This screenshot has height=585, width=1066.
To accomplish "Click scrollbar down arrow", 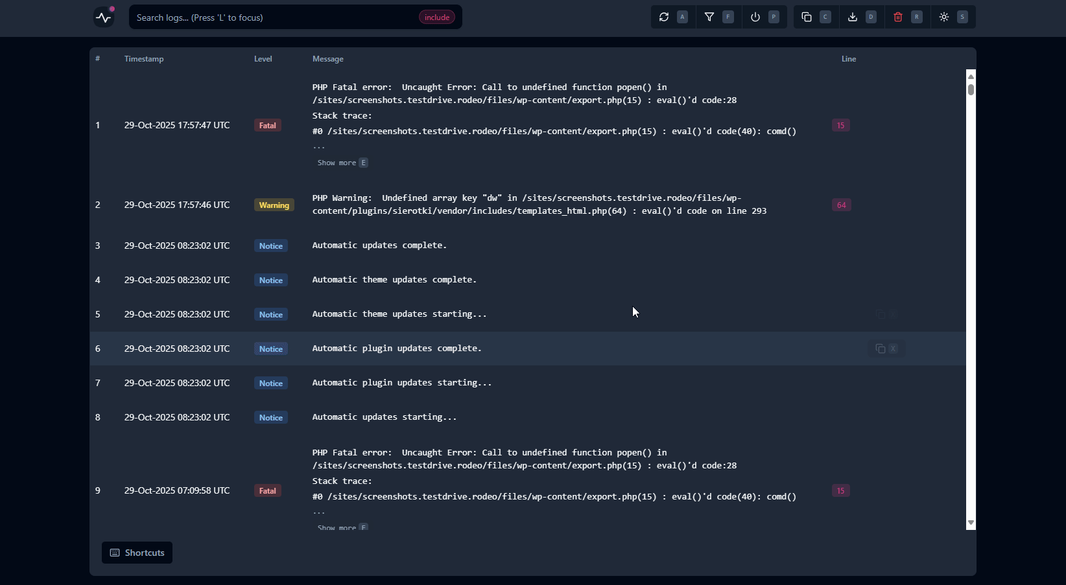I will (x=971, y=522).
